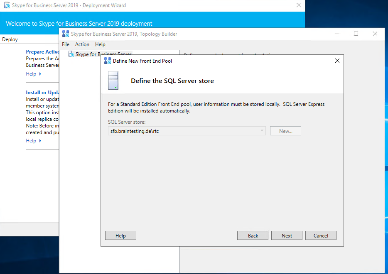Click the Help button in the dialog
388x274 pixels.
120,235
